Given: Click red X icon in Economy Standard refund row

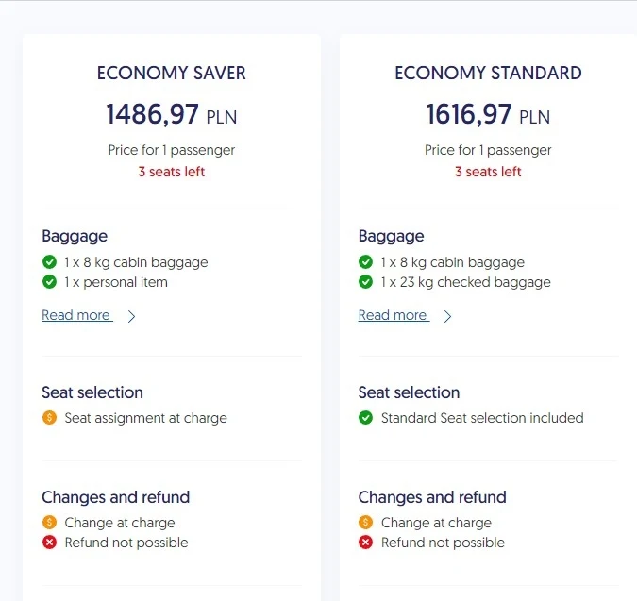Looking at the screenshot, I should pyautogui.click(x=365, y=543).
